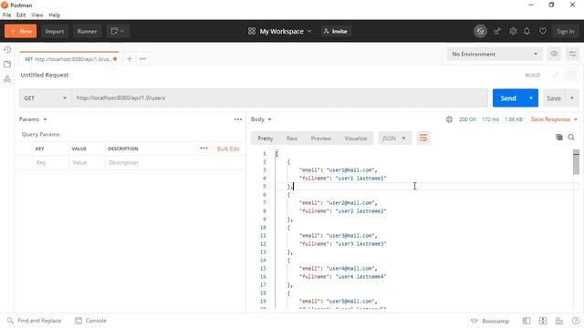Select the Raw response tab

(x=292, y=138)
